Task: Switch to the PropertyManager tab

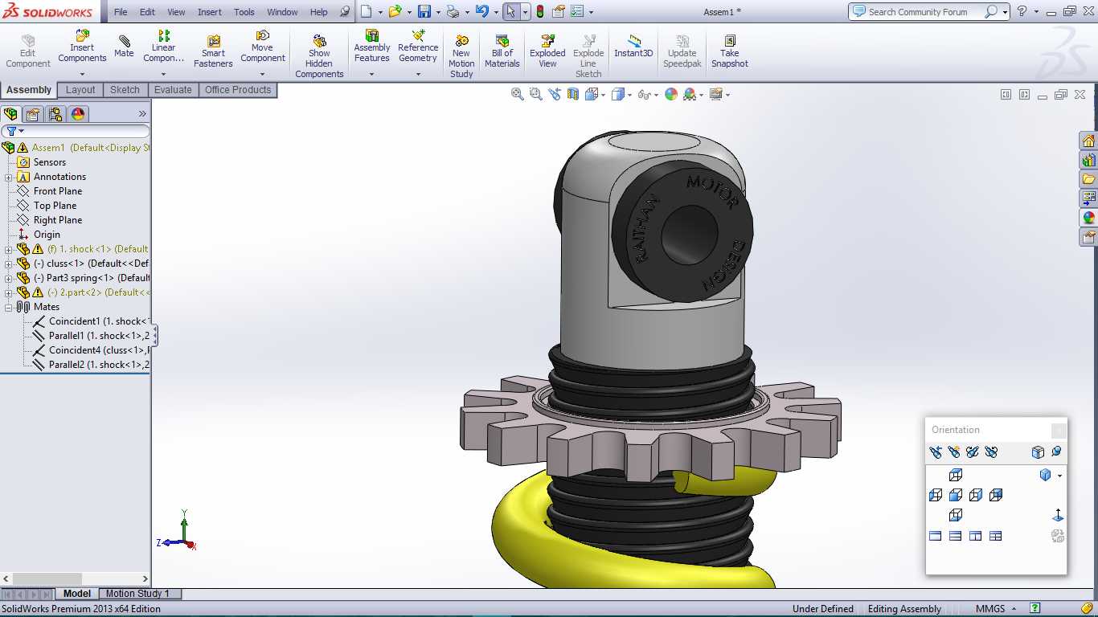Action: click(x=33, y=114)
